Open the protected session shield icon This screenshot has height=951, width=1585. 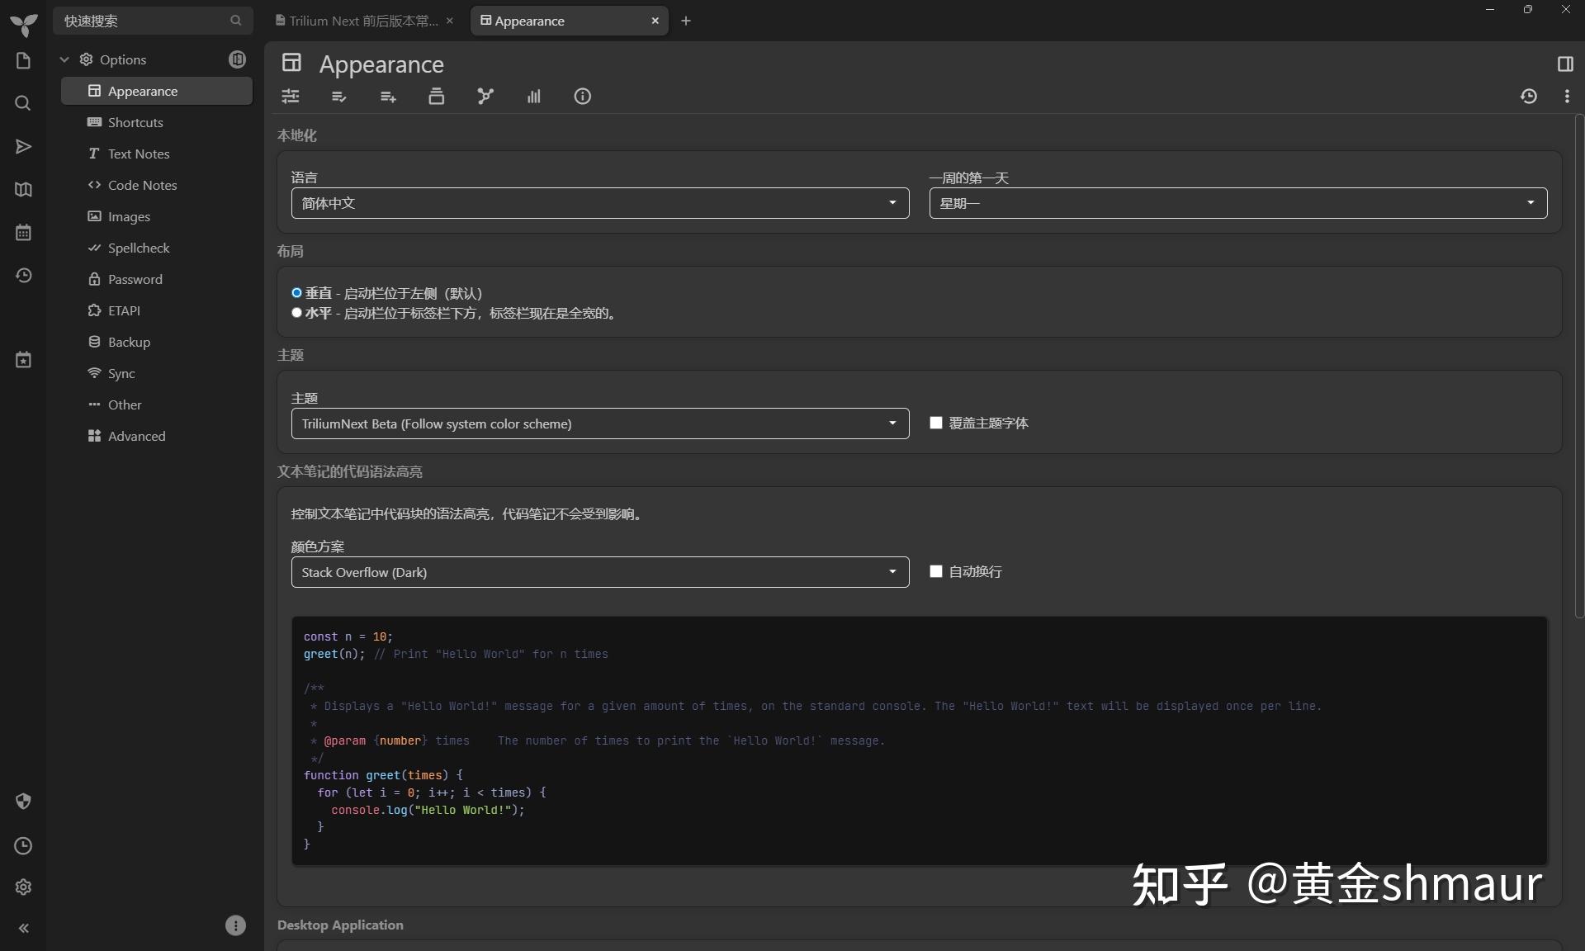click(x=24, y=802)
